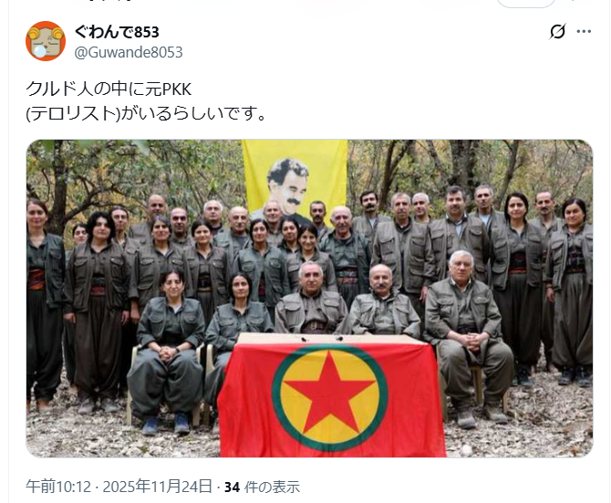Open the 34 件の表示 view count
The height and width of the screenshot is (503, 611).
coord(262,487)
